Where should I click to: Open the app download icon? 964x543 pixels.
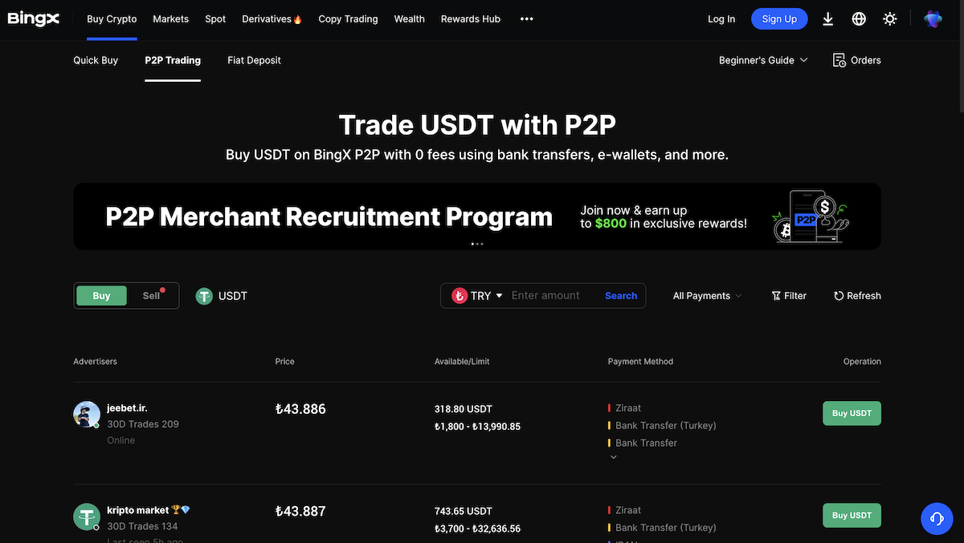pyautogui.click(x=827, y=18)
